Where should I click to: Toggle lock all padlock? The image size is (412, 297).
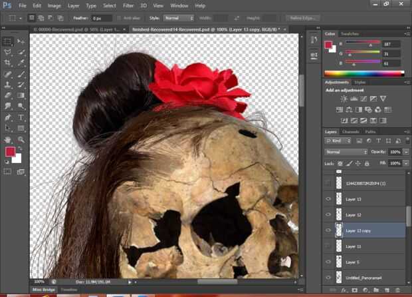pos(367,164)
